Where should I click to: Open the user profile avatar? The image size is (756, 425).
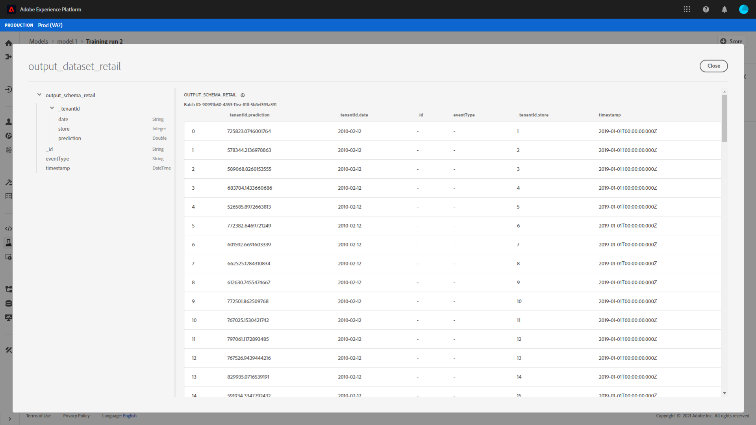click(x=743, y=9)
